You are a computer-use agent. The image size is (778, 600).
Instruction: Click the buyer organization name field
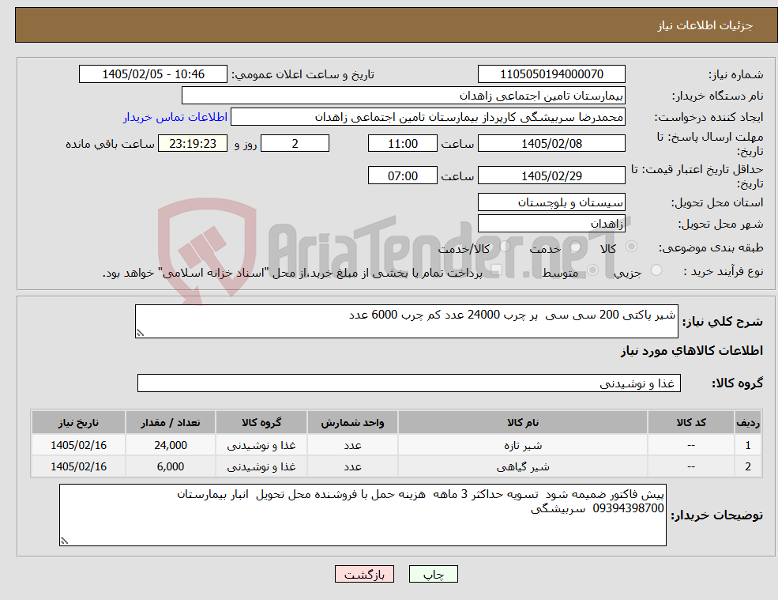[x=404, y=96]
